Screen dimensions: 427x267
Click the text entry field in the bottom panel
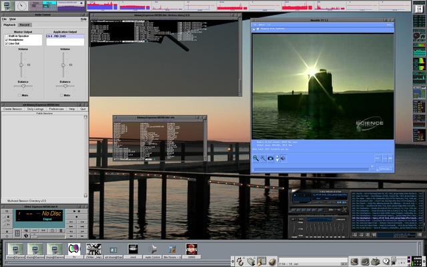pos(313,260)
